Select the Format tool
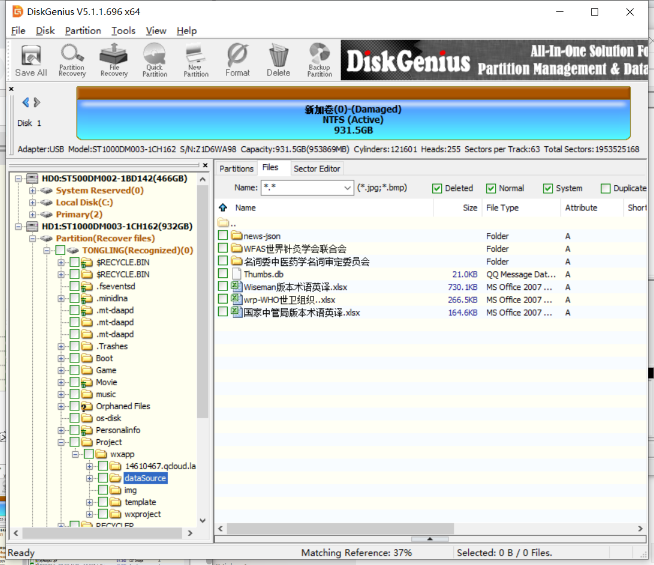Viewport: 654px width, 565px height. pos(237,59)
